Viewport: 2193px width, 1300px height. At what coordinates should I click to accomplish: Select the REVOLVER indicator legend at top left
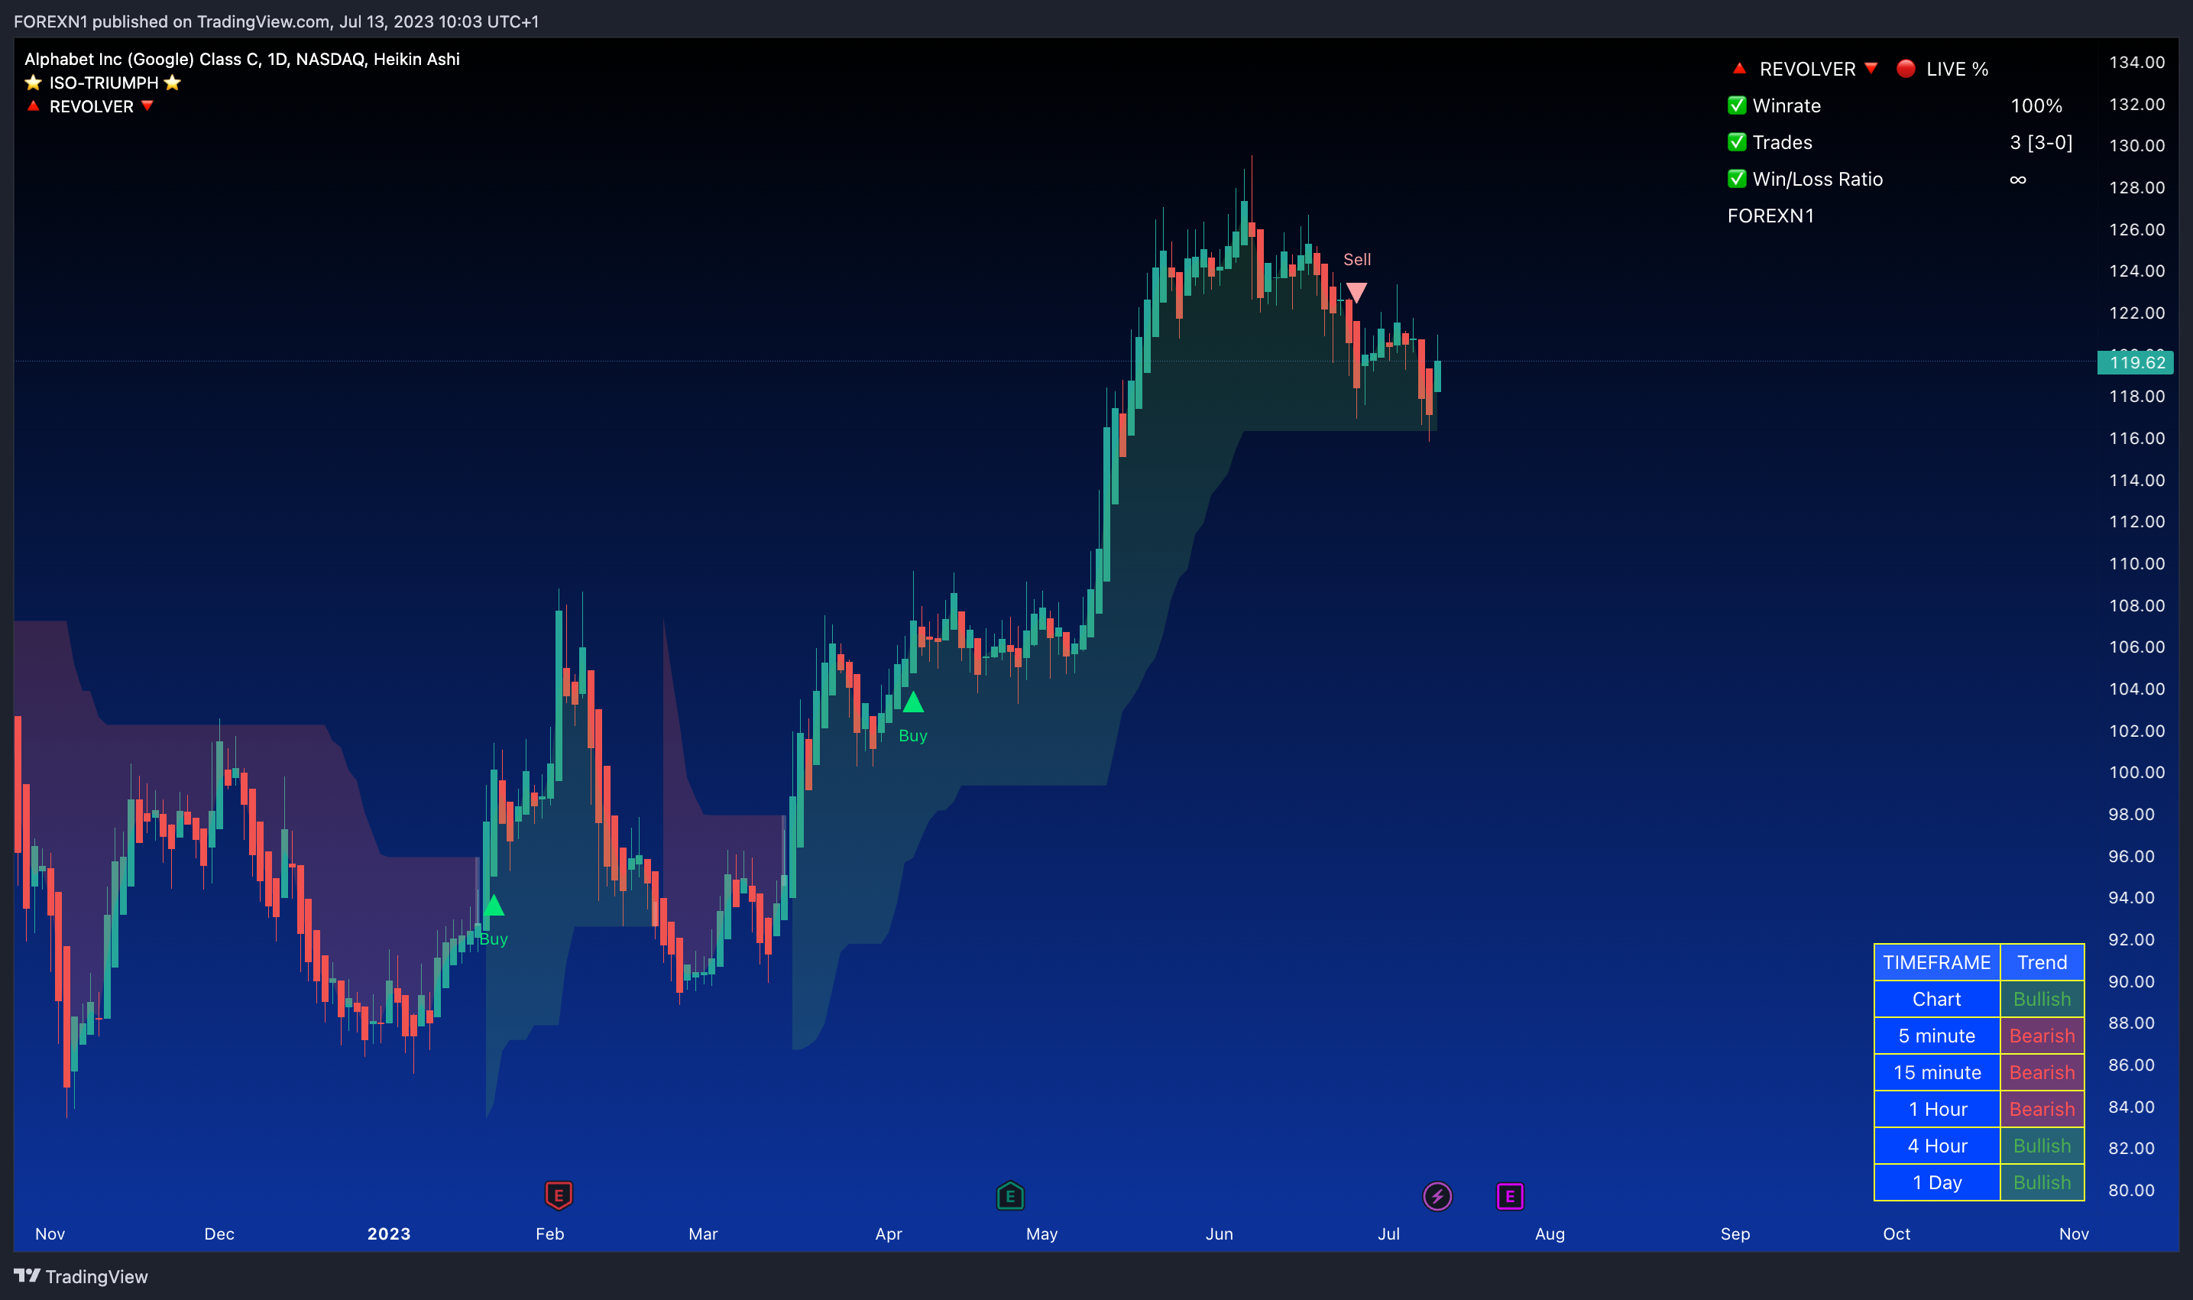91,106
